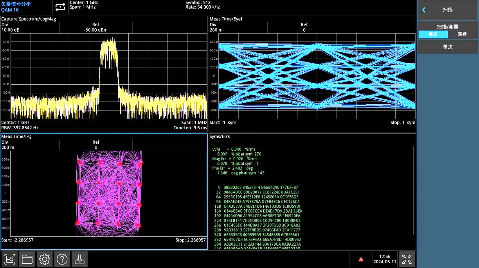The width and height of the screenshot is (479, 268).
Task: Open system settings gear icon
Action: [x=45, y=259]
